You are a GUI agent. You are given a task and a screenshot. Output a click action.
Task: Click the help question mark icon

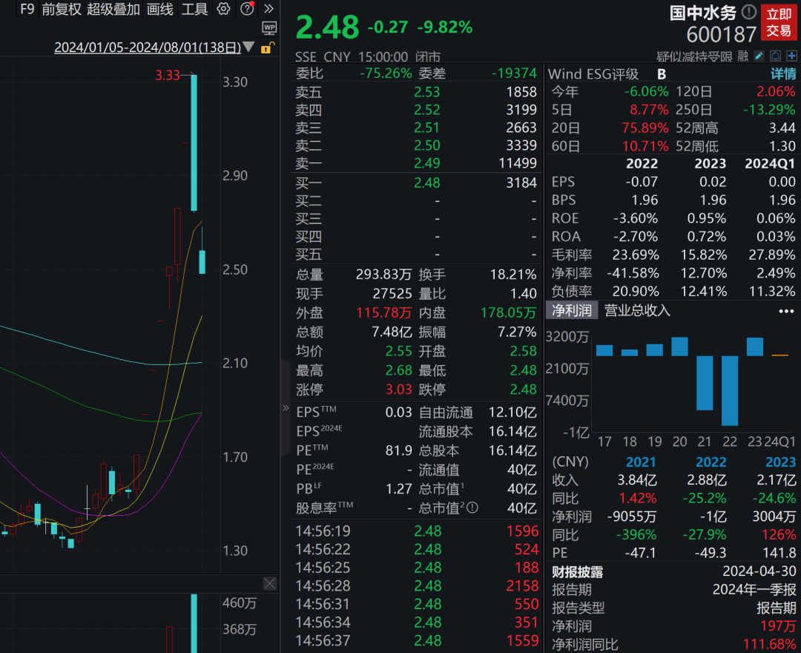(x=247, y=9)
